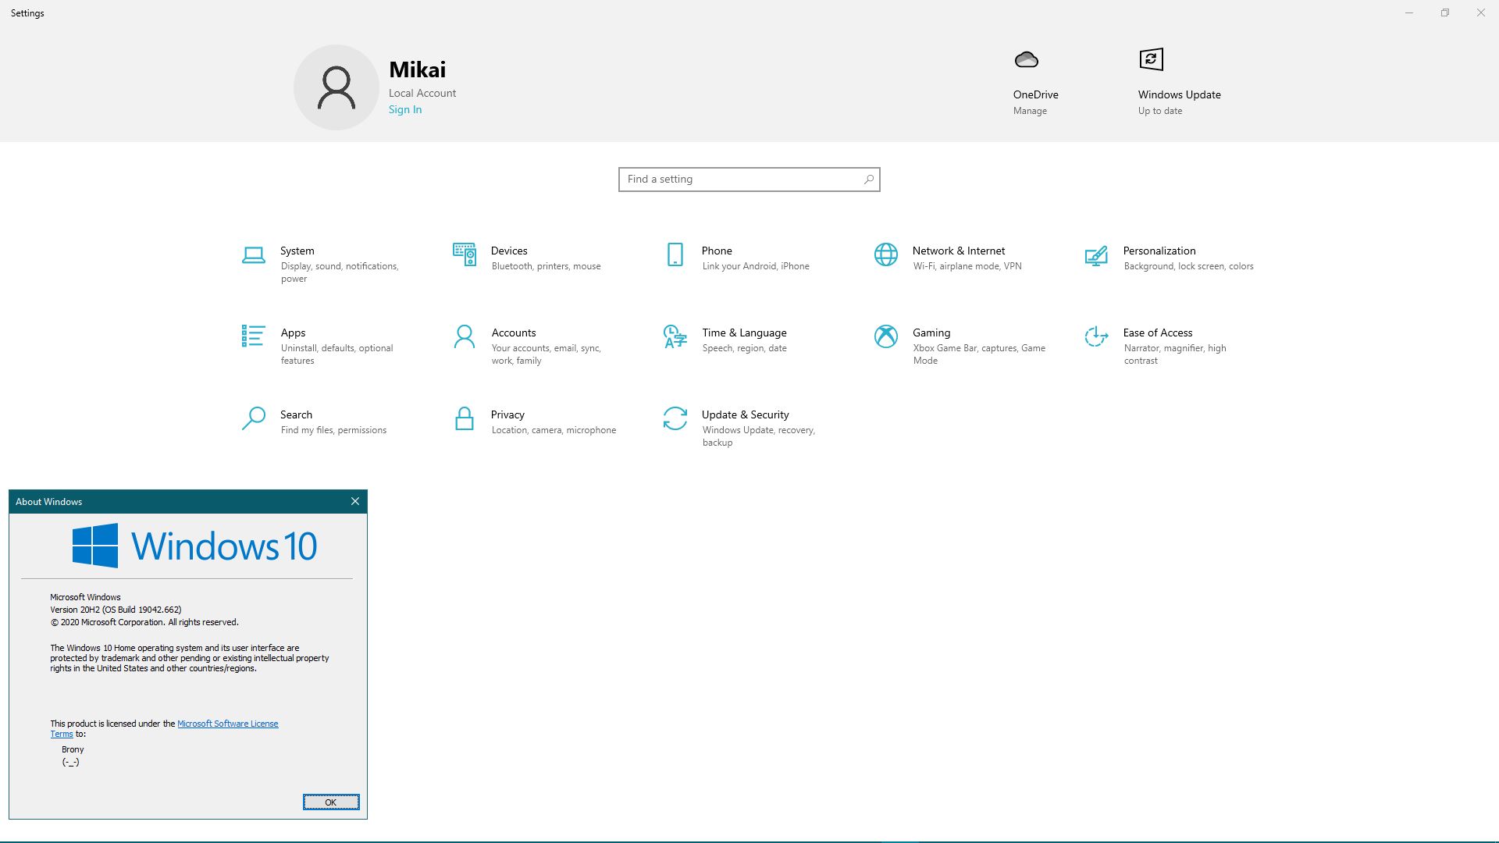Click OK to close About Windows
The image size is (1499, 843).
point(329,802)
